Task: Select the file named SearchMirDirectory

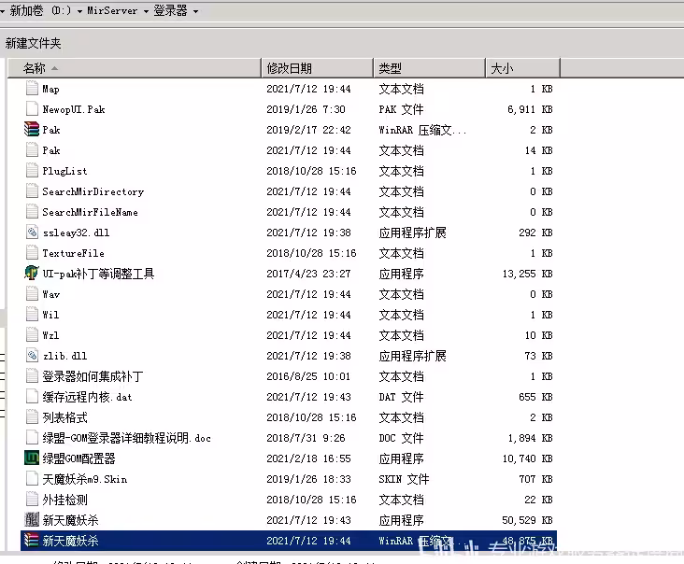Action: [x=93, y=191]
